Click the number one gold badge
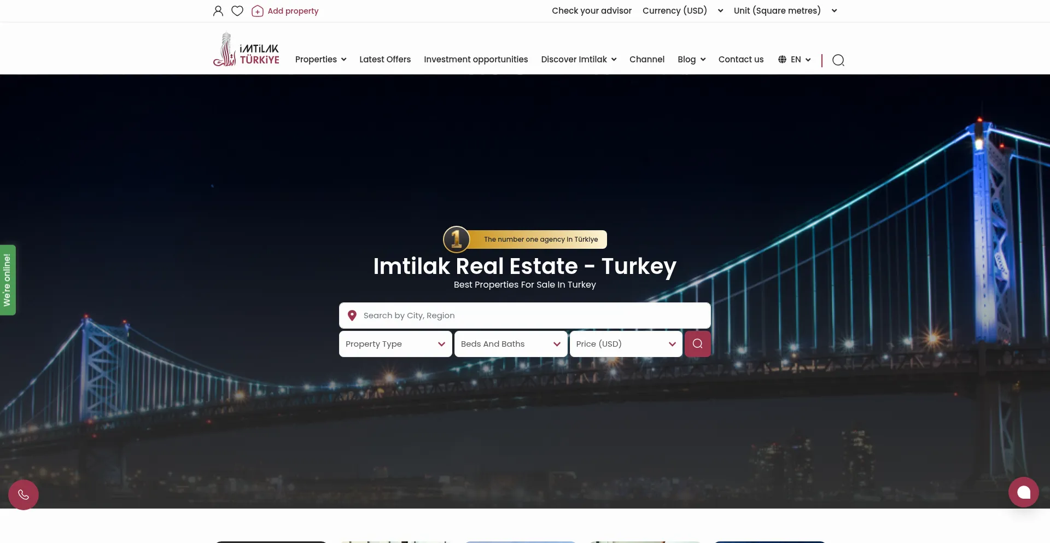 click(x=457, y=240)
